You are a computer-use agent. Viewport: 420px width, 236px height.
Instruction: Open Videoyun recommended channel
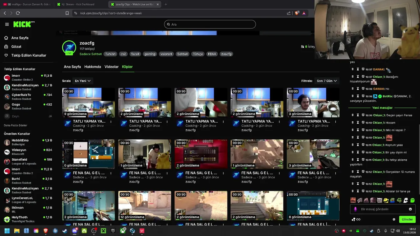(28, 152)
